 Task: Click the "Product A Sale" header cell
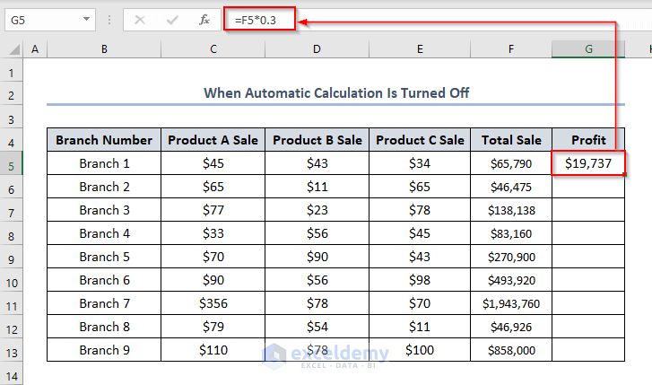[x=213, y=140]
